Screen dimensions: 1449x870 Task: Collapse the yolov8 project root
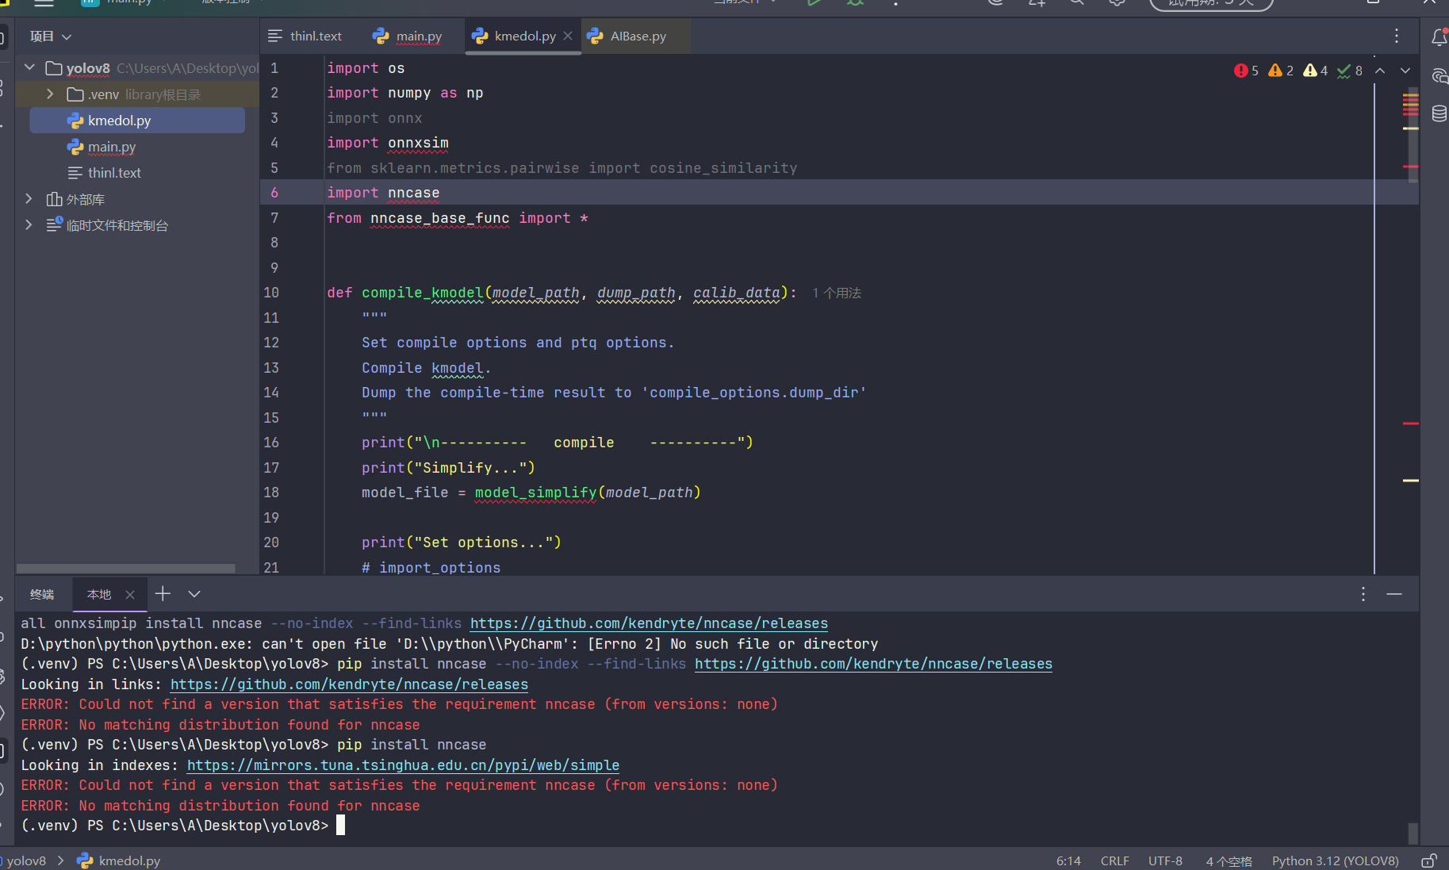(x=29, y=67)
